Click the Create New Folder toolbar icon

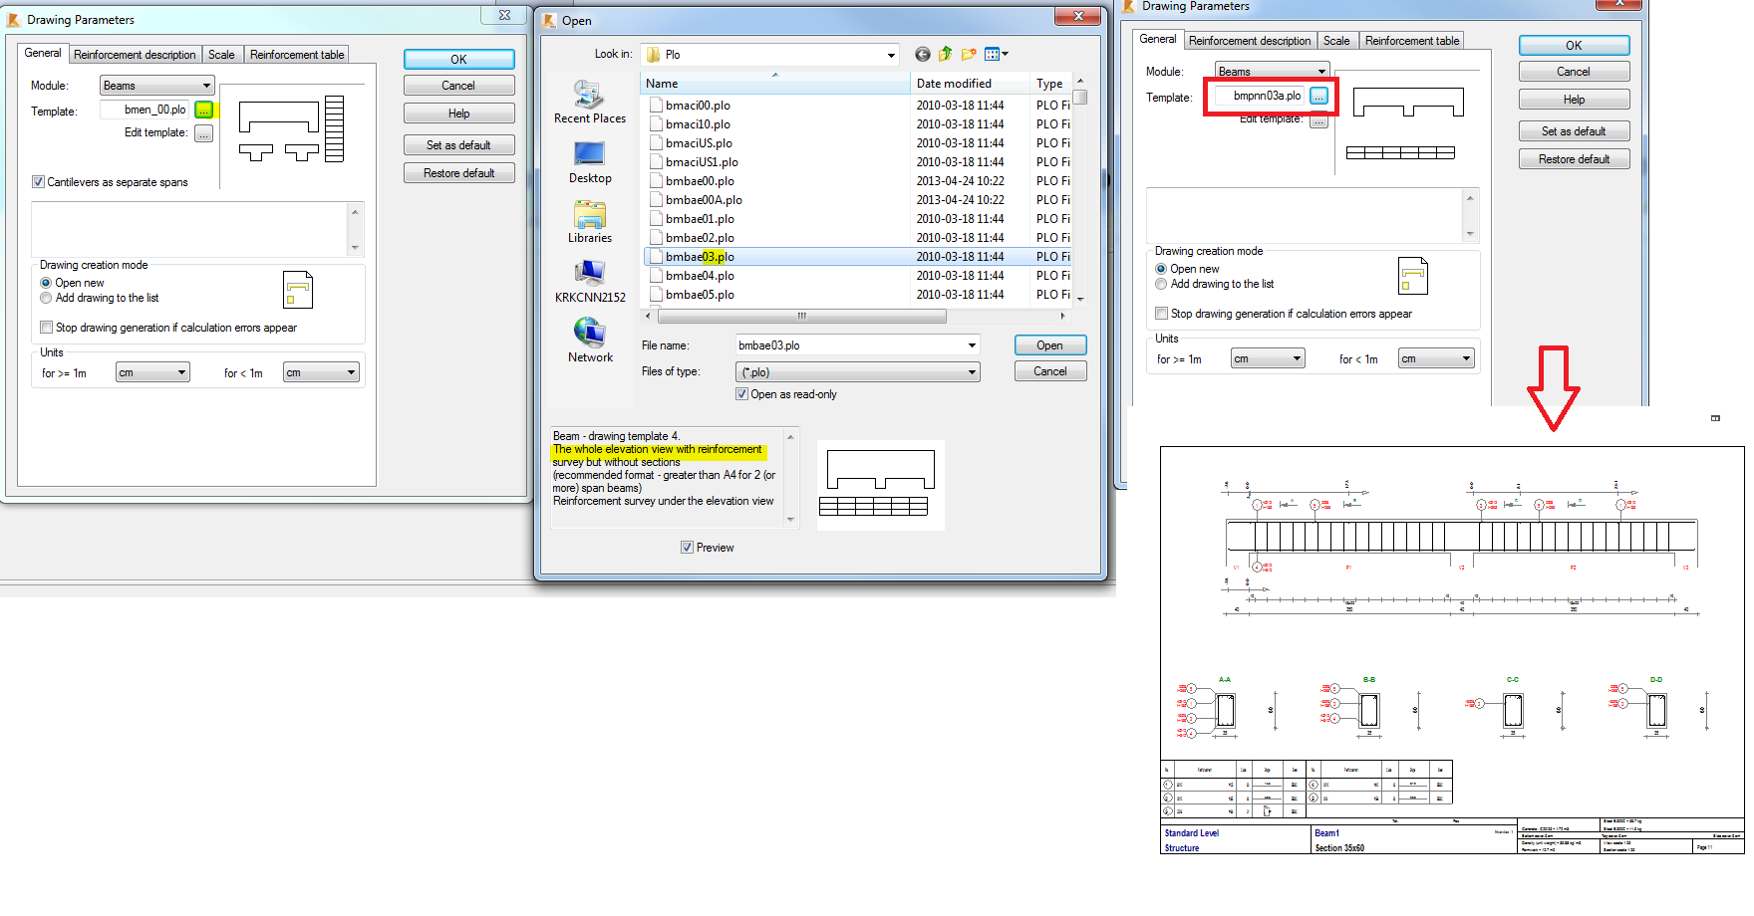(968, 54)
